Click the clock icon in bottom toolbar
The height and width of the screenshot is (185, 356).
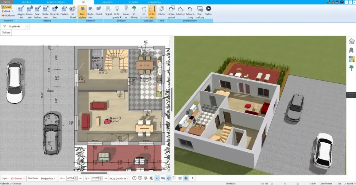(134, 178)
